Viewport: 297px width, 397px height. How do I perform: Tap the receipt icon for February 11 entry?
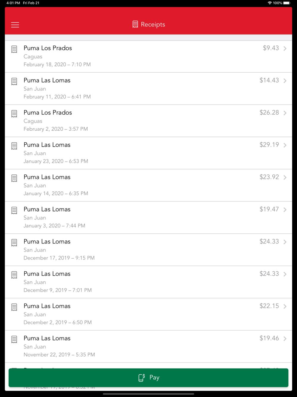pyautogui.click(x=14, y=82)
